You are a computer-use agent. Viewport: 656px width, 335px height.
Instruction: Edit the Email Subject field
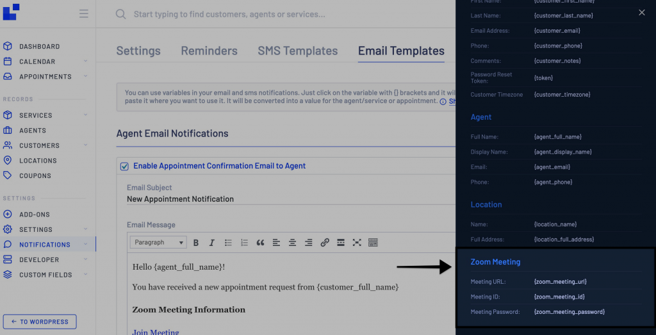pos(291,199)
